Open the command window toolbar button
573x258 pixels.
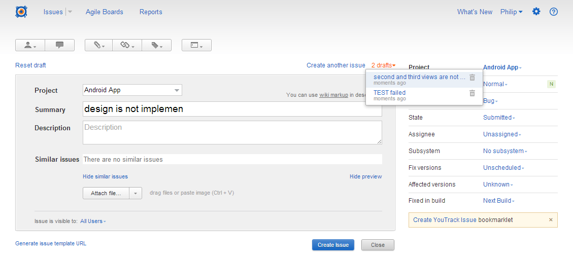tap(196, 45)
